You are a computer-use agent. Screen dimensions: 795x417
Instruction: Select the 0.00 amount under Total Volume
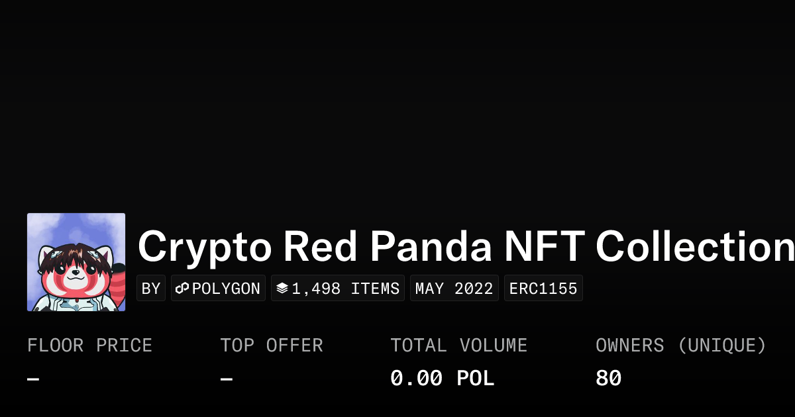click(416, 379)
